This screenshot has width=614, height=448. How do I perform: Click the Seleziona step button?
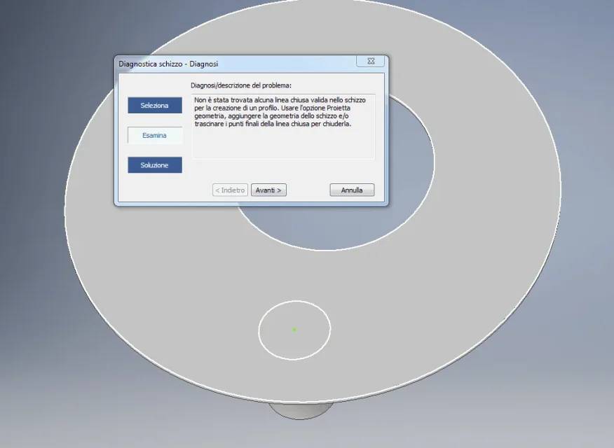pyautogui.click(x=155, y=106)
